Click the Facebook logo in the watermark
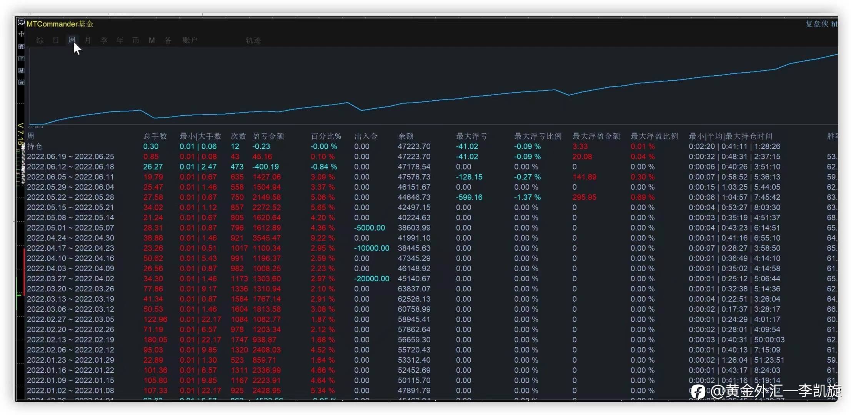 [x=698, y=392]
